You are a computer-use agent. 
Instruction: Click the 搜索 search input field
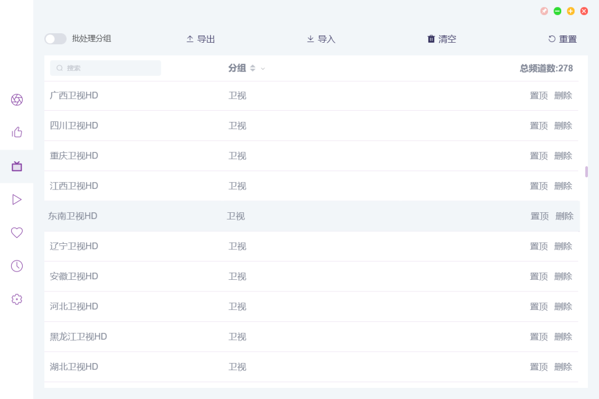pos(105,68)
